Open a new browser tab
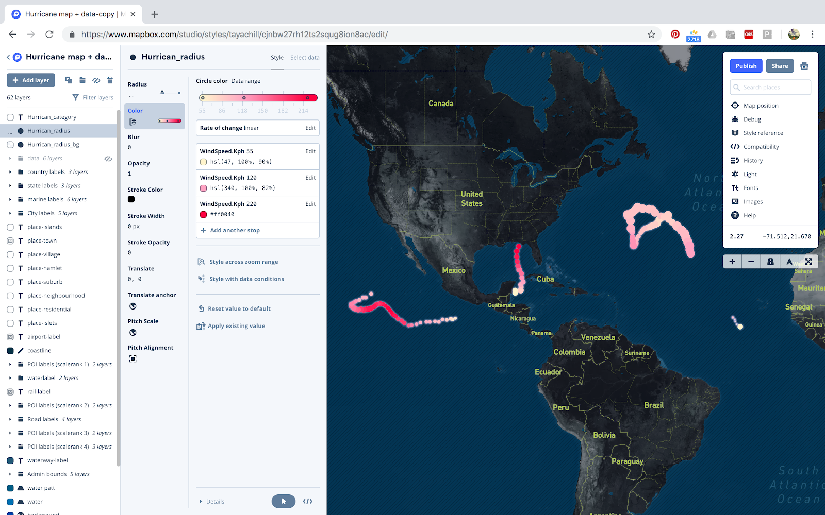This screenshot has width=825, height=515. (x=155, y=14)
